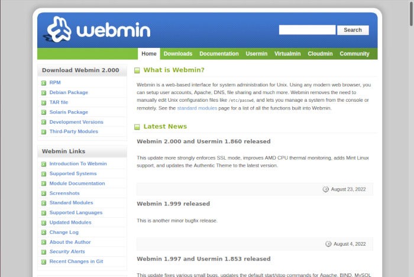Open the Standard Modules sidebar link
This screenshot has height=277, width=414.
[72, 202]
